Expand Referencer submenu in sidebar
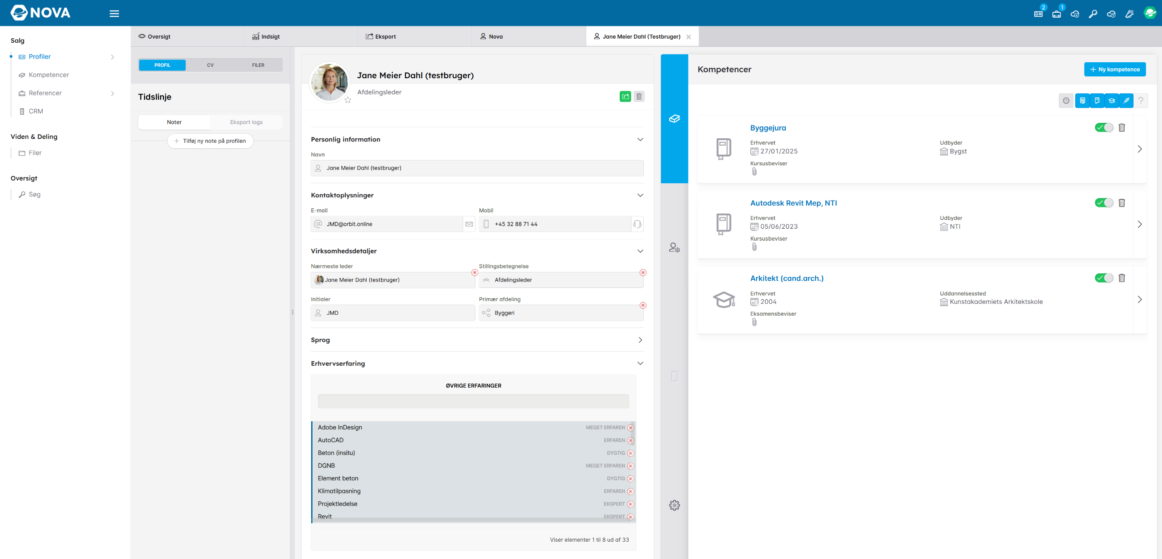The width and height of the screenshot is (1162, 559). [x=112, y=94]
